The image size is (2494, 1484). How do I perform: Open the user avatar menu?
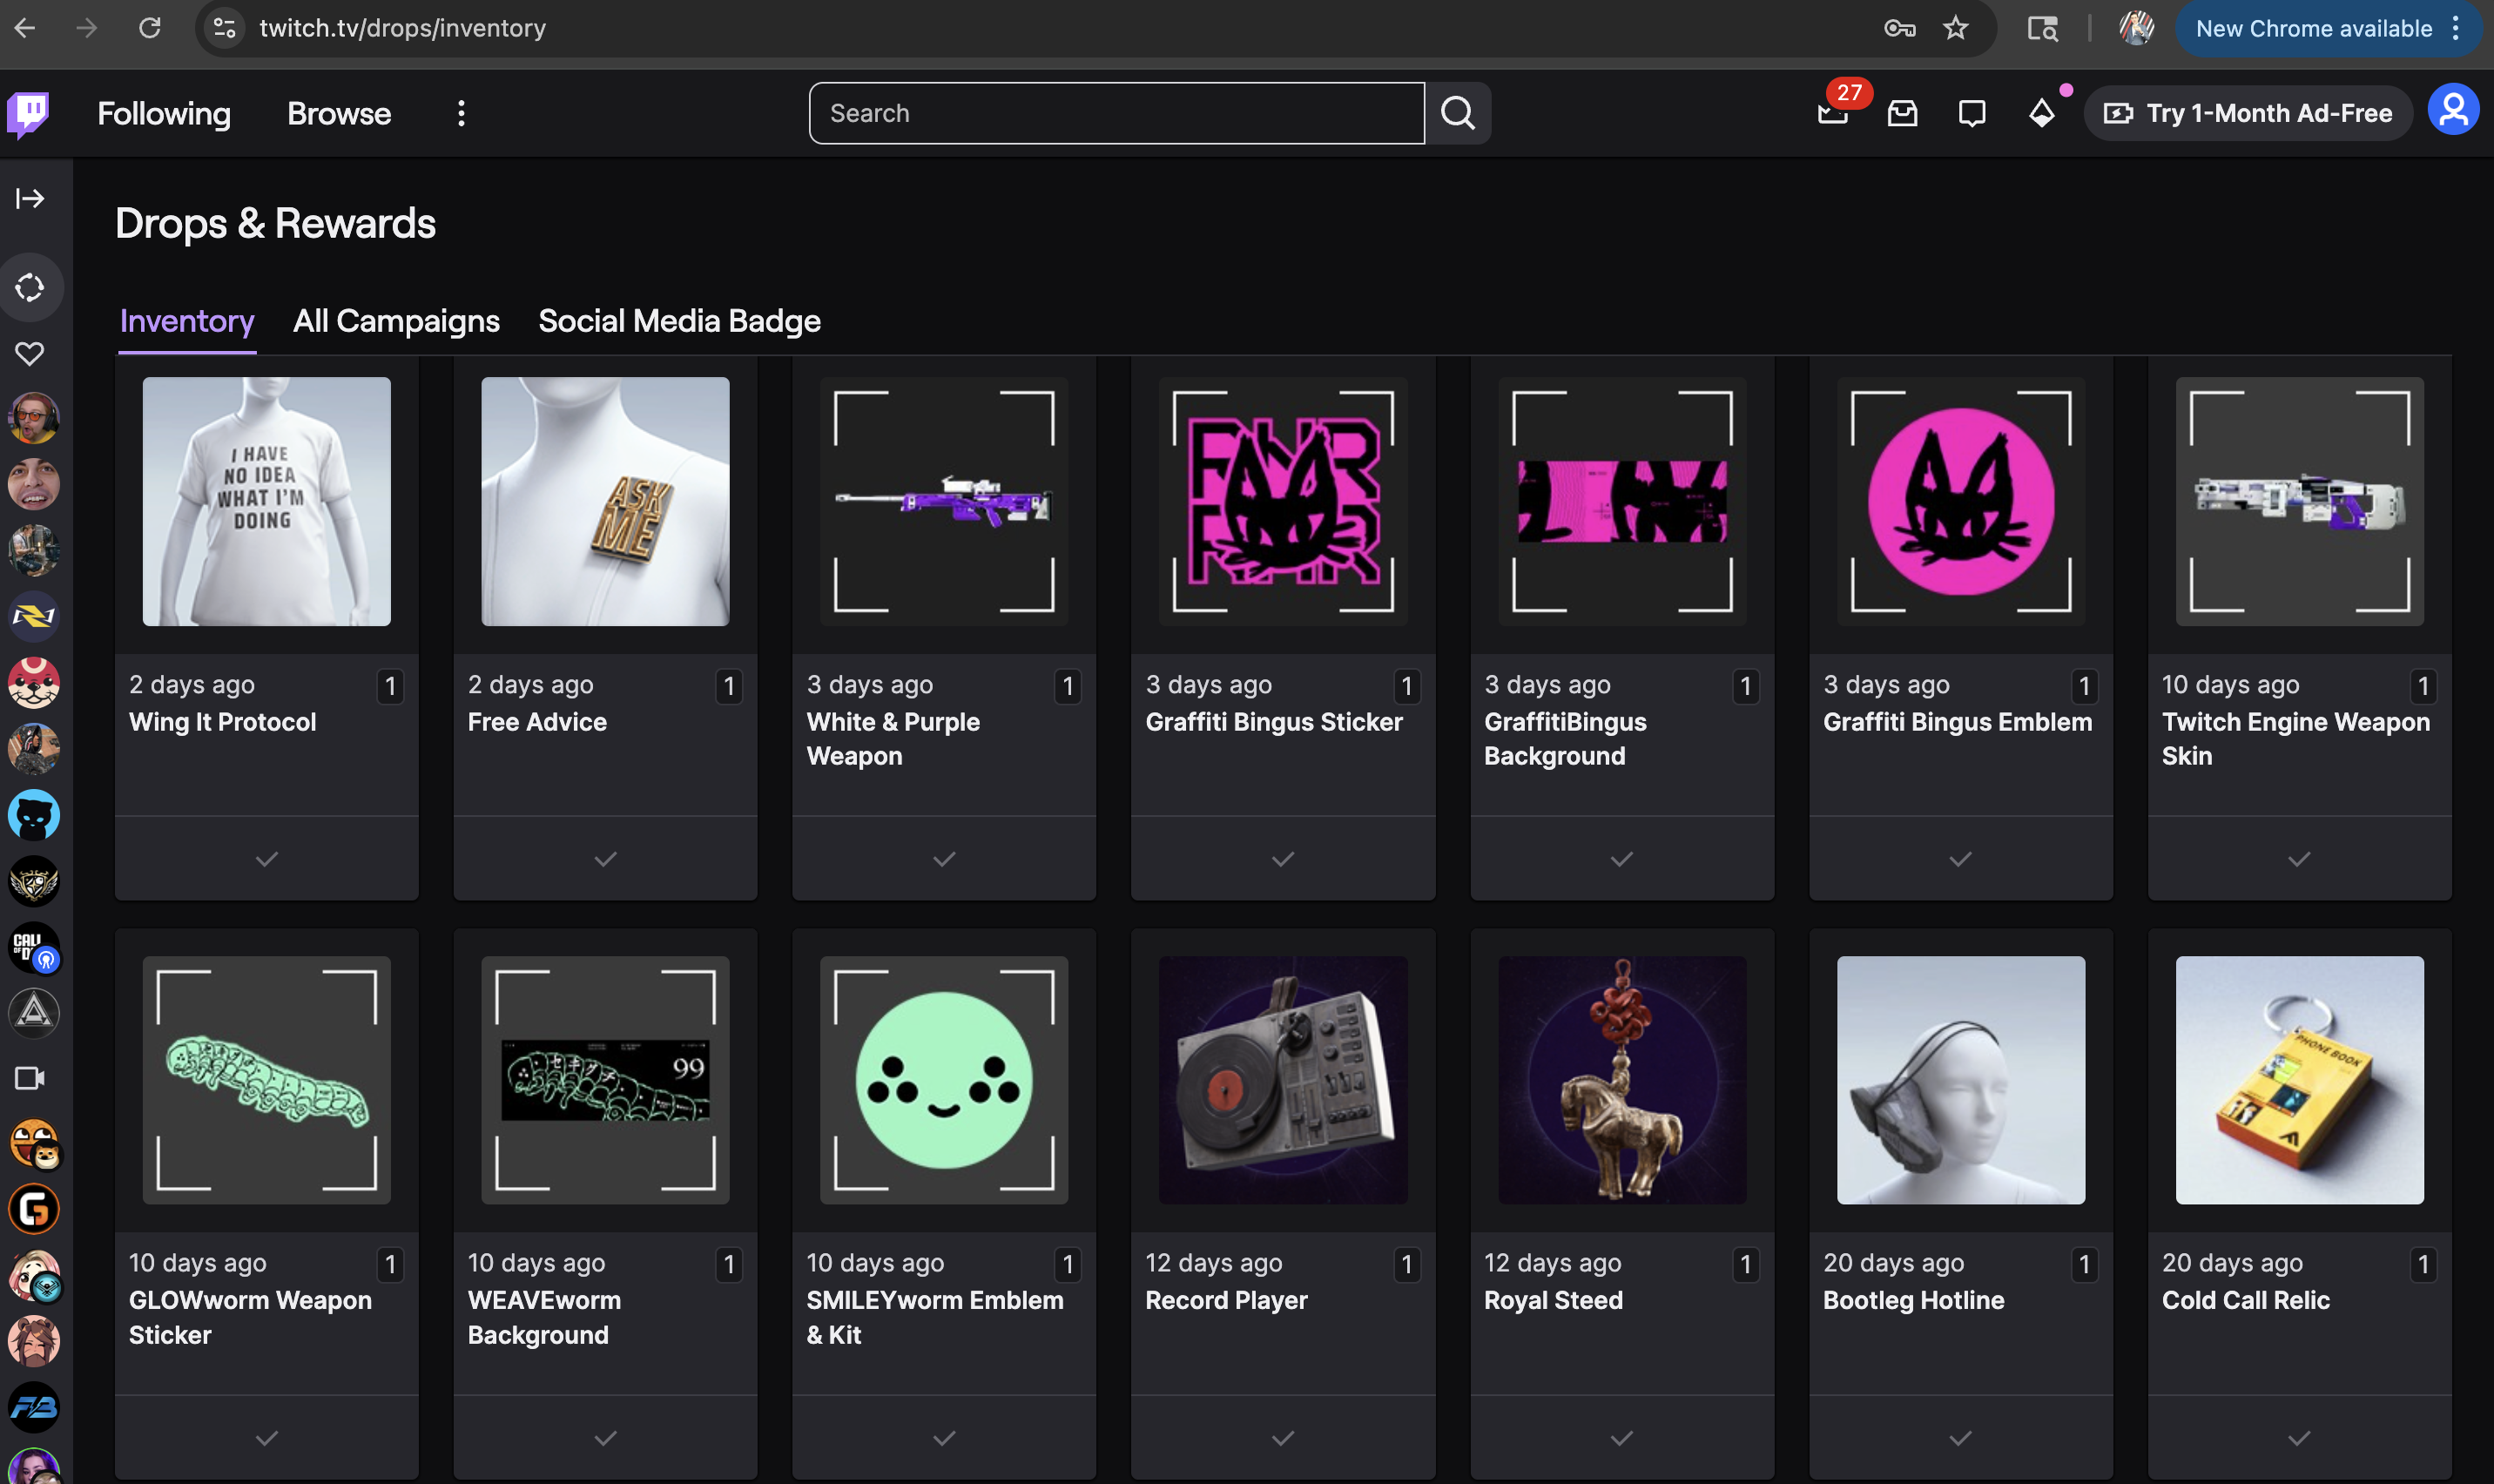[x=2453, y=110]
